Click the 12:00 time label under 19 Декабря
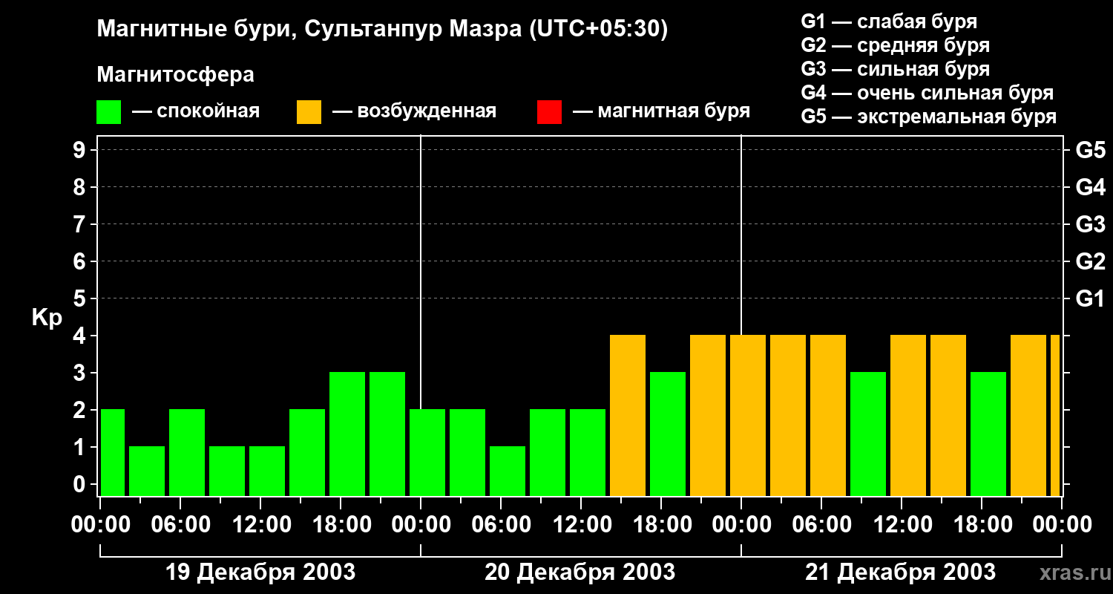The image size is (1113, 594). [260, 524]
